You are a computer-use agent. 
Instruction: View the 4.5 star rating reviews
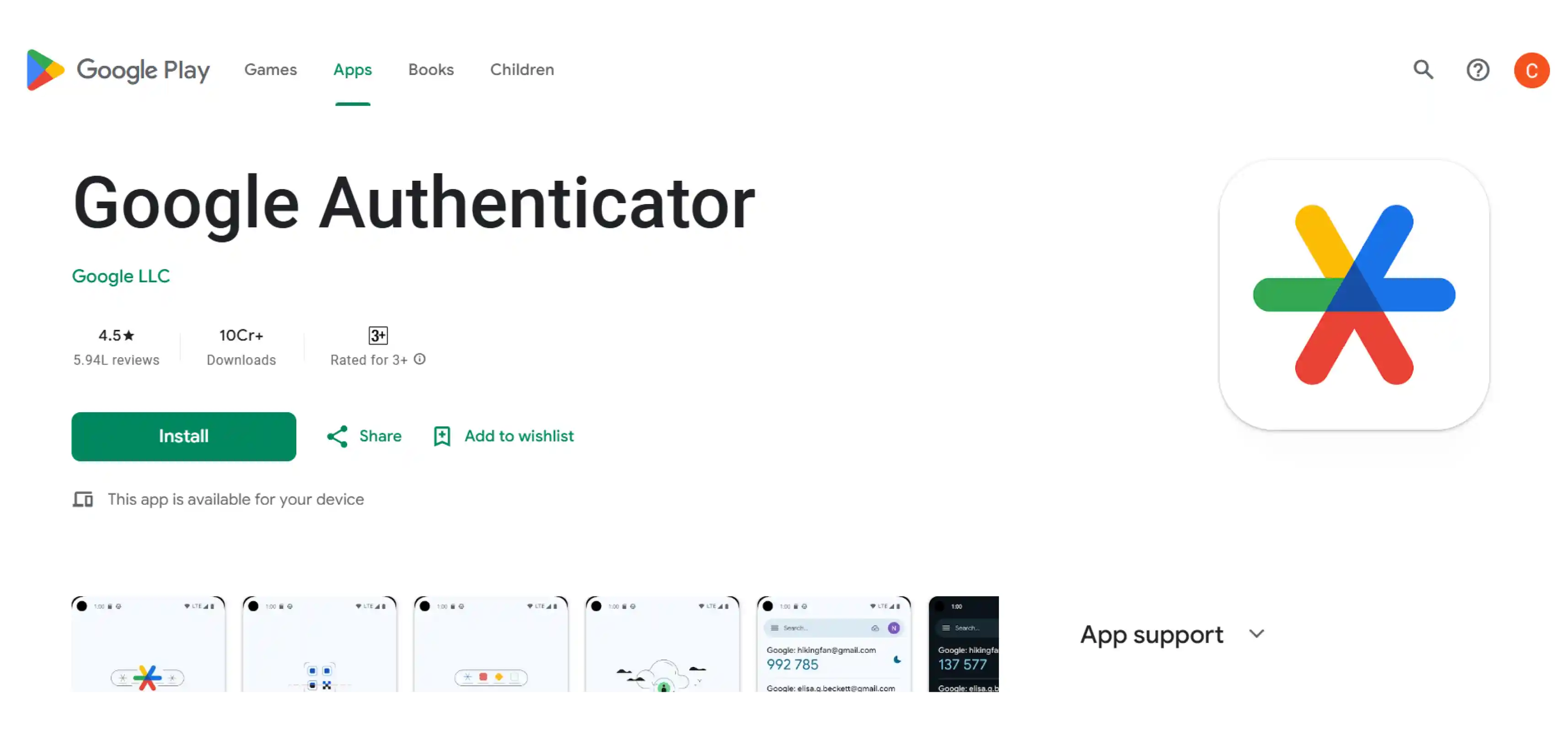(117, 347)
